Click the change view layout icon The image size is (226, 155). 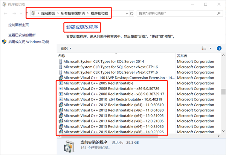click(x=204, y=48)
